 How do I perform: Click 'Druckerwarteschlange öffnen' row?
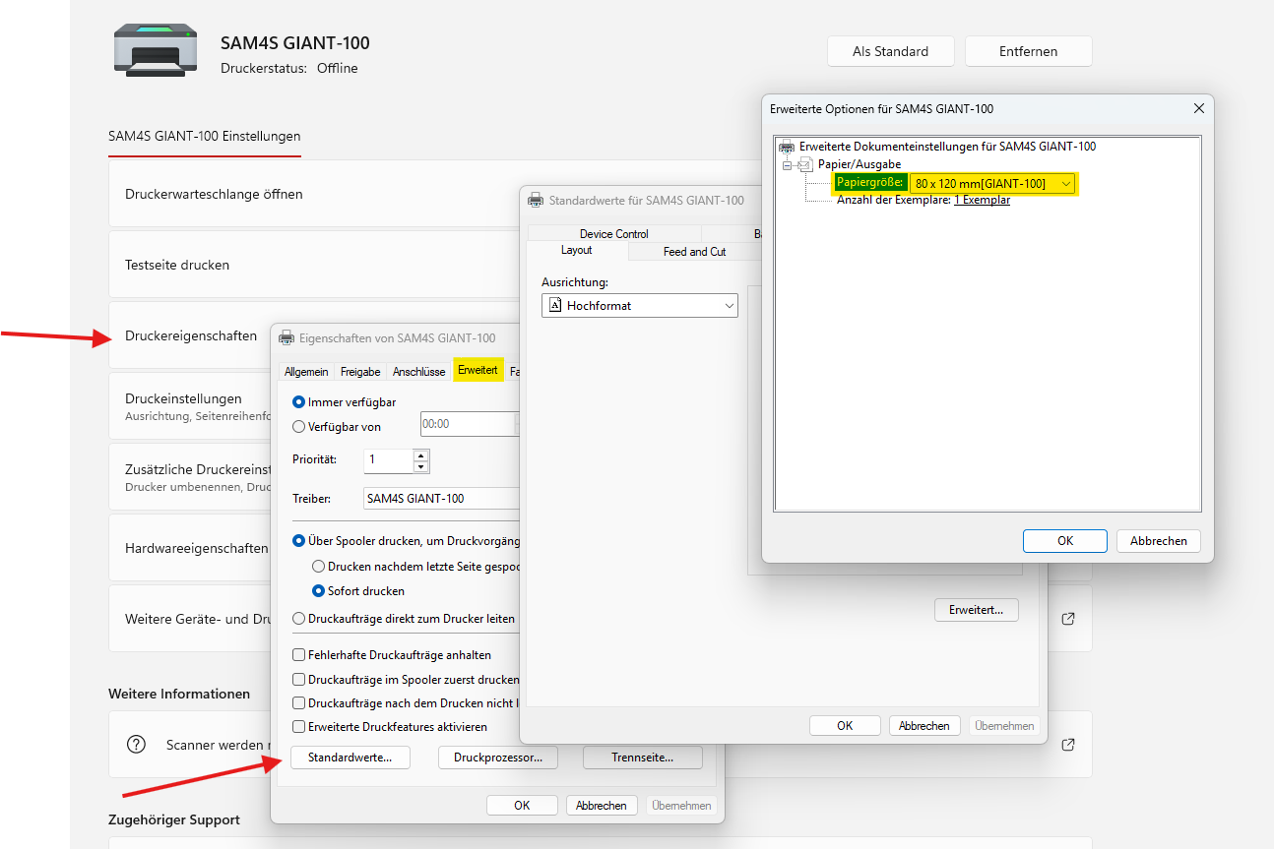pyautogui.click(x=315, y=194)
